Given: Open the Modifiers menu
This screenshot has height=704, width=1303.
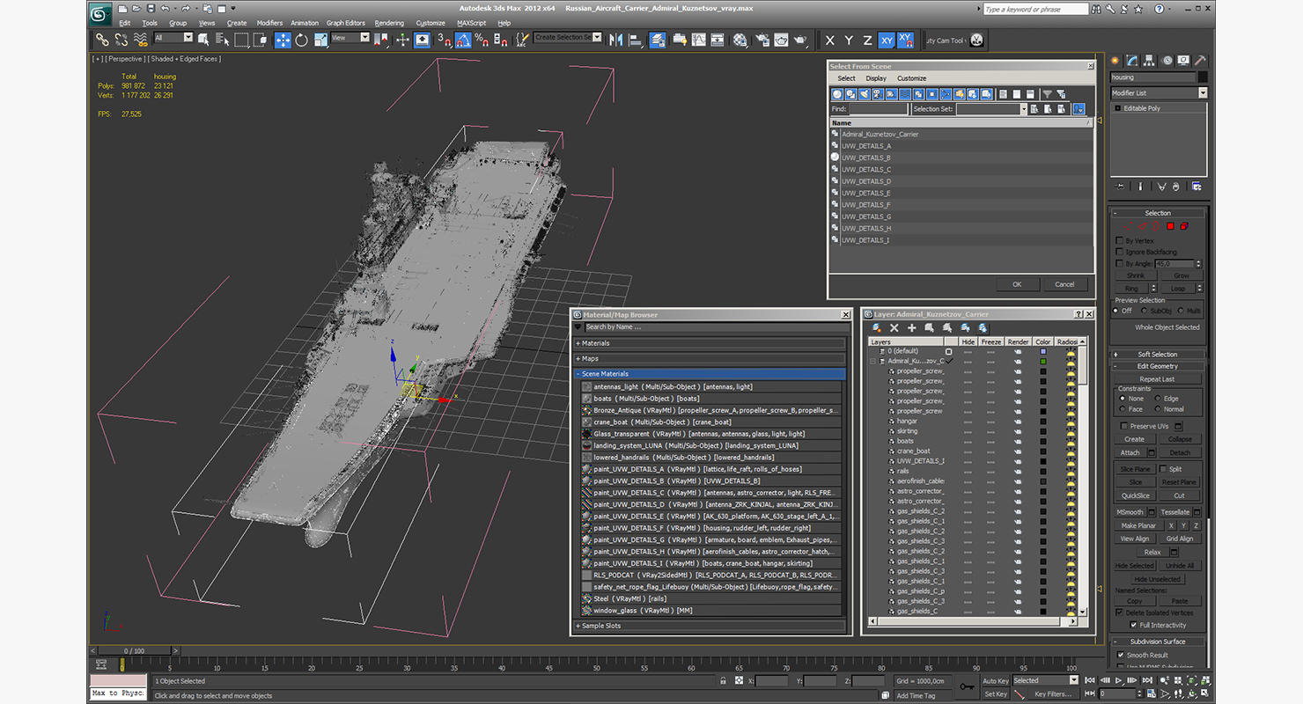Looking at the screenshot, I should point(269,23).
